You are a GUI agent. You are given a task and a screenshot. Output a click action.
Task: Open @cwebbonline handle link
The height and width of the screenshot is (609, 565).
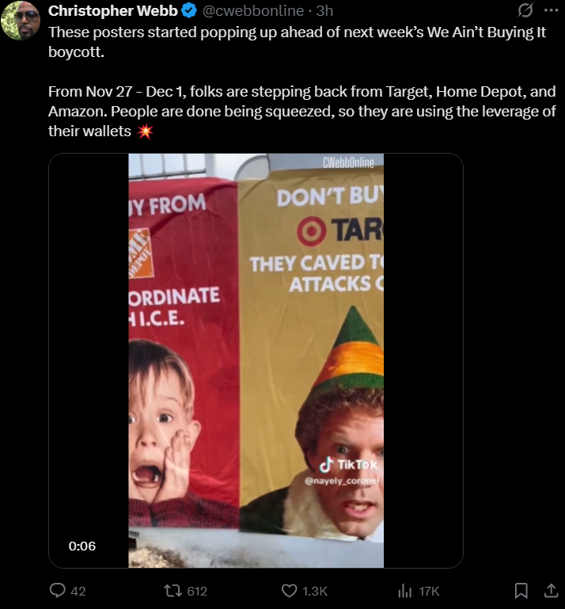[253, 11]
